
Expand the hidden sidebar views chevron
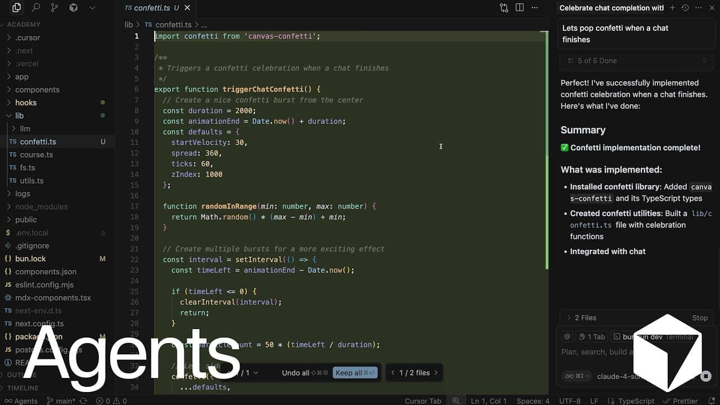point(92,8)
